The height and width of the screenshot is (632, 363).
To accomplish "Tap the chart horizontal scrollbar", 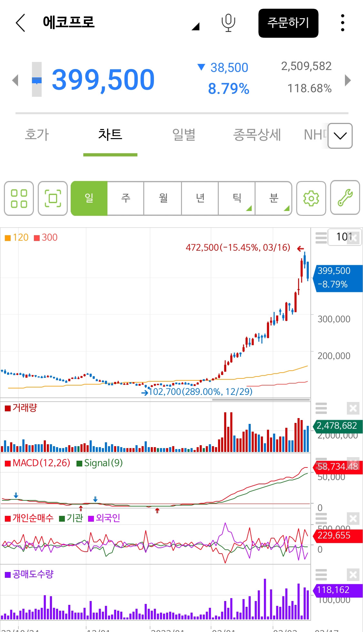I will (261, 400).
